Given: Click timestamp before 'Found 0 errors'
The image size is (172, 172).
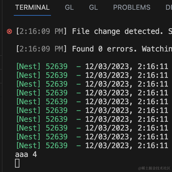Looking at the screenshot, I should coord(41,49).
